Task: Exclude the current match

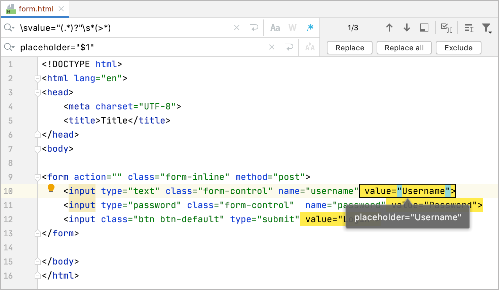Action: tap(458, 48)
